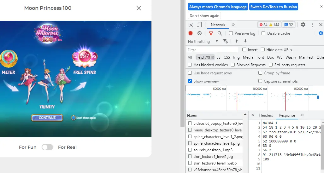Toggle the network filter funnel icon
The width and height of the screenshot is (324, 173).
211,33
